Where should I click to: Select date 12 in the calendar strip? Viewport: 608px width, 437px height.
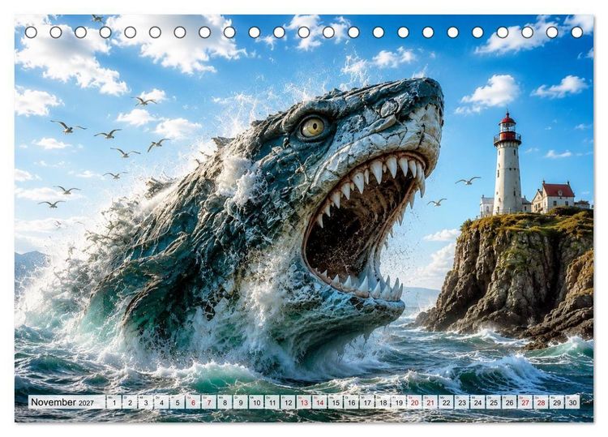(288, 402)
